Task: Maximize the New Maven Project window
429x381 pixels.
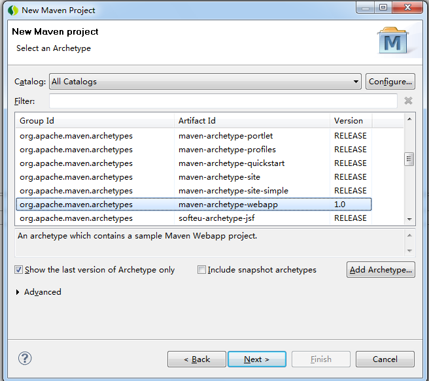Action: [383, 7]
